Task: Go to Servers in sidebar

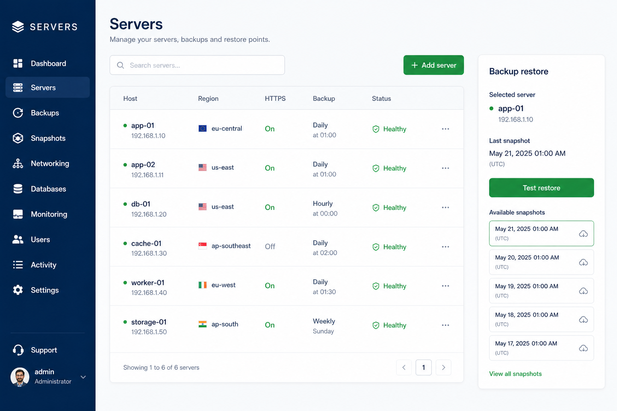Action: pyautogui.click(x=47, y=87)
